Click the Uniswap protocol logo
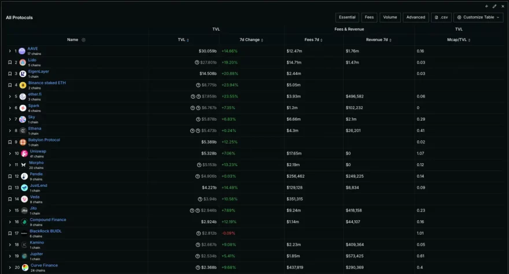The height and width of the screenshot is (274, 509). tap(24, 153)
